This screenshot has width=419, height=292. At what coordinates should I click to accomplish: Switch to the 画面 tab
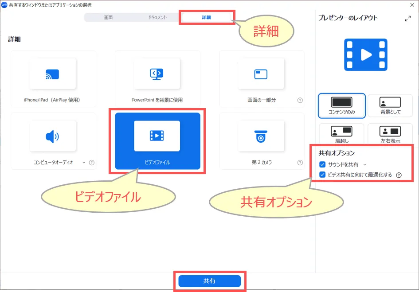(x=108, y=18)
